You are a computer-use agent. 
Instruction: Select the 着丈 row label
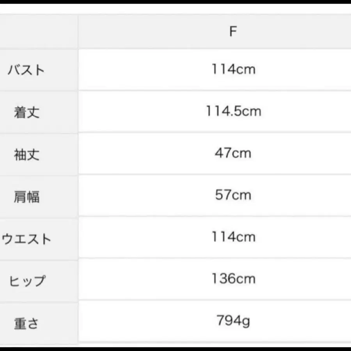pyautogui.click(x=27, y=113)
